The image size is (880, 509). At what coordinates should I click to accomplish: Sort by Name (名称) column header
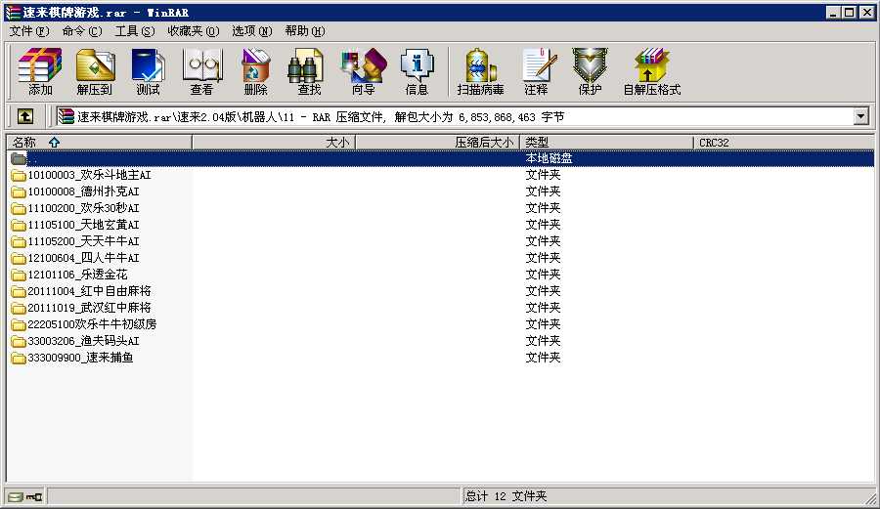click(x=99, y=143)
